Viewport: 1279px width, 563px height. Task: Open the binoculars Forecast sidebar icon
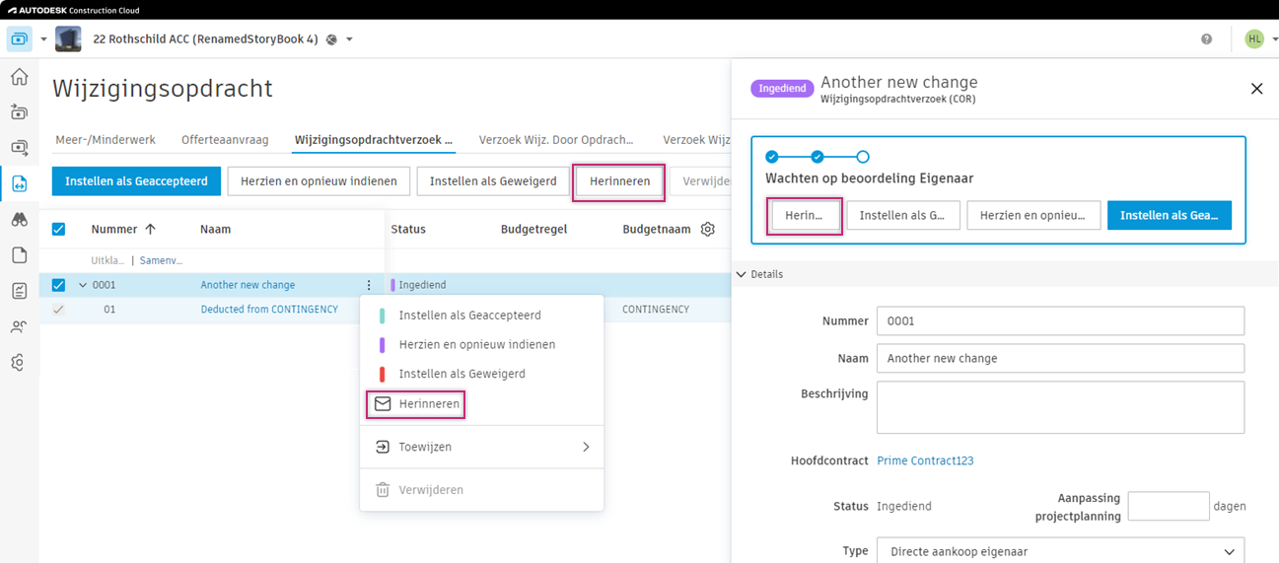[x=19, y=219]
